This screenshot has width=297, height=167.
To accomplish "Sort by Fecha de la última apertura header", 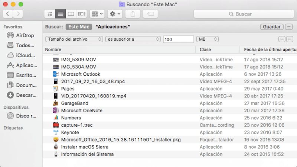I will [270, 50].
